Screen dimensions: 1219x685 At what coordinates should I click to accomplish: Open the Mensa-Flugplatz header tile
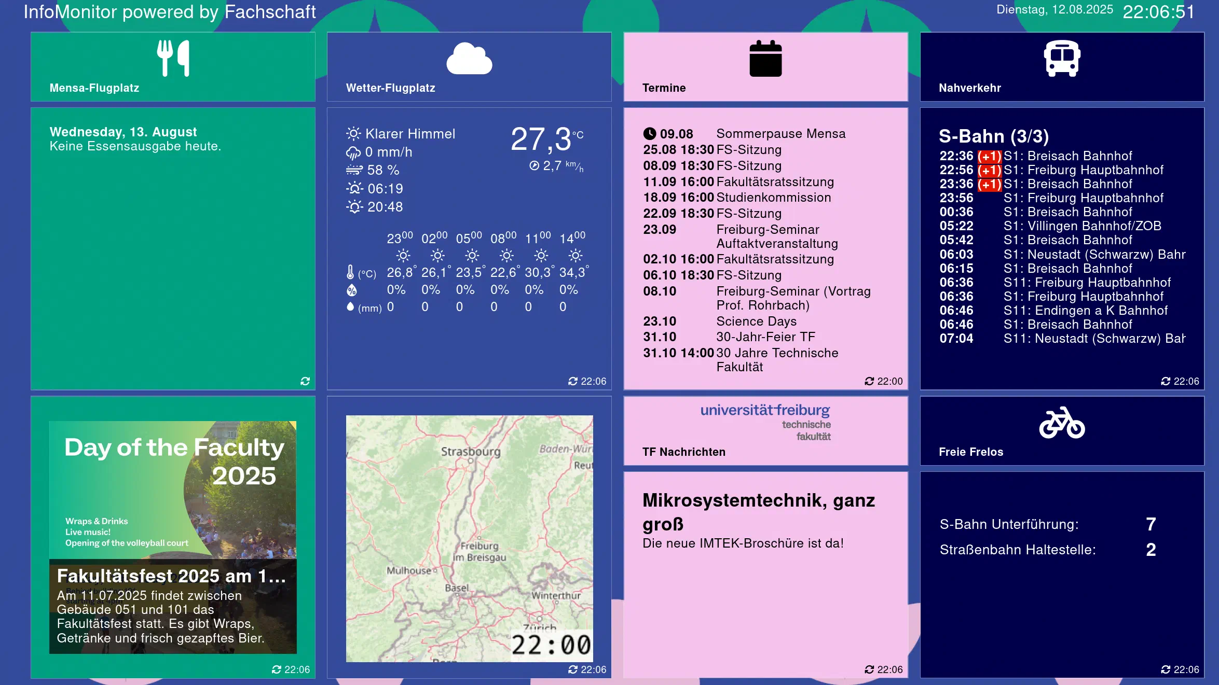173,67
